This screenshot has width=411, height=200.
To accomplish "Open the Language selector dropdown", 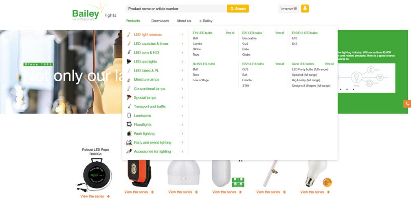I will [288, 9].
